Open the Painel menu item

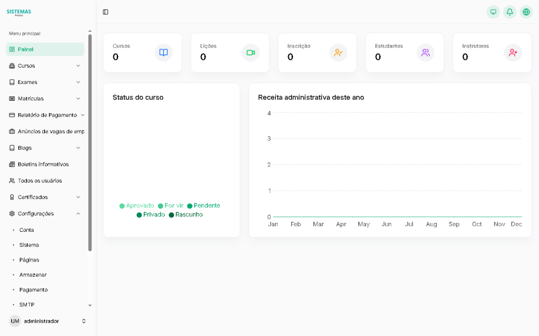45,49
